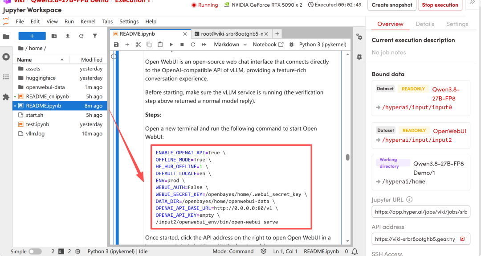Screen dimensions: 481x256
Task: Click the Create snapshot button
Action: click(x=392, y=5)
